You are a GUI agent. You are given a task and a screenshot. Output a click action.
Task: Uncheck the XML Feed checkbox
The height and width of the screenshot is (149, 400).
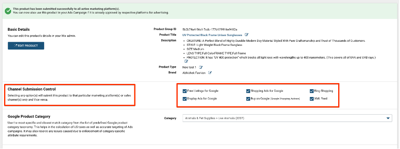(312, 99)
